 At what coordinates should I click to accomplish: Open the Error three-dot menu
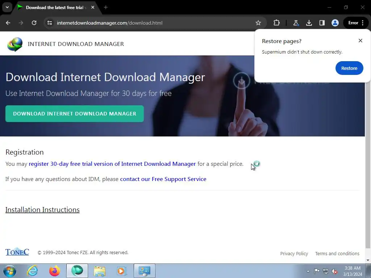356,23
